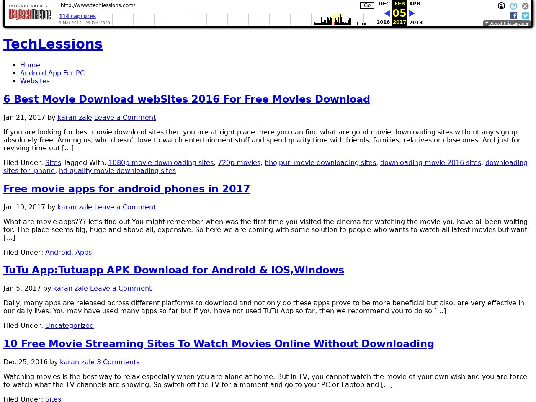
Task: Share capture on Facebook
Action: [514, 15]
